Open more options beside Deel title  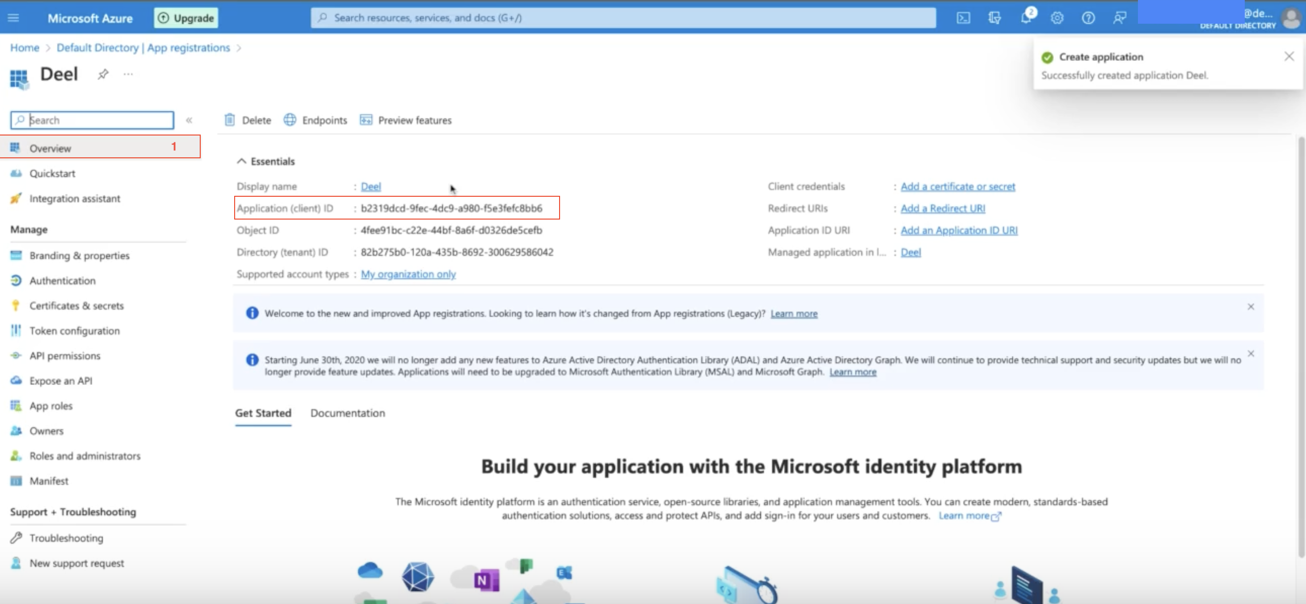click(128, 74)
